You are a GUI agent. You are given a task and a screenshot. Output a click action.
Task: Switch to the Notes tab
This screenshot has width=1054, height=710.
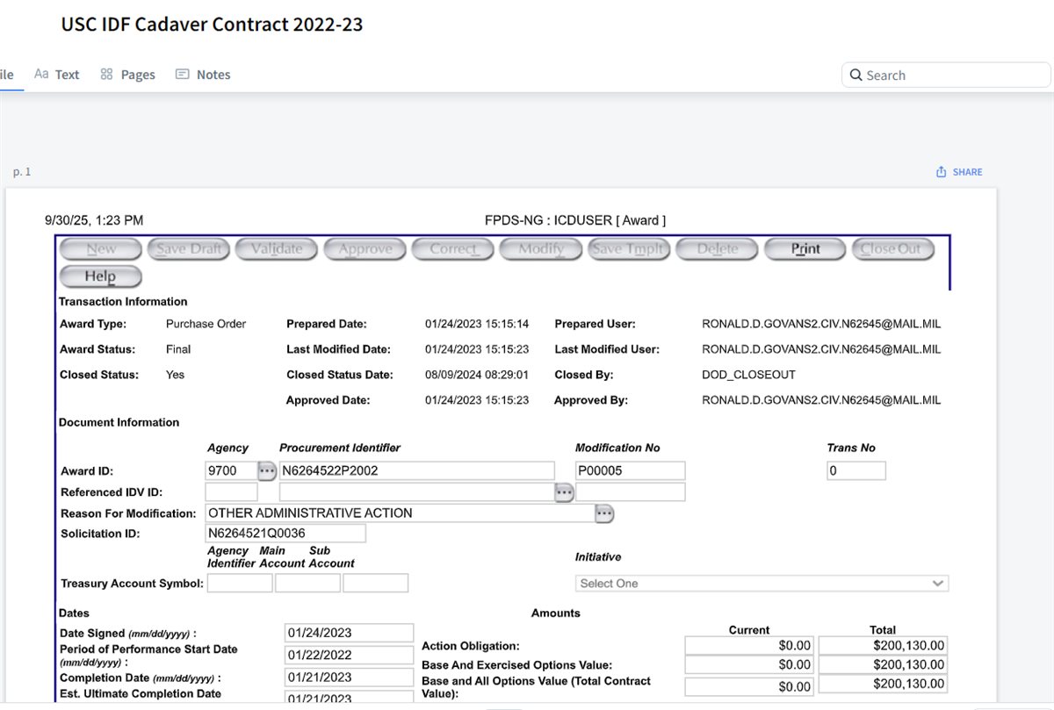(x=203, y=75)
